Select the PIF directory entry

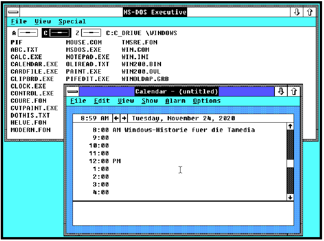coord(16,42)
